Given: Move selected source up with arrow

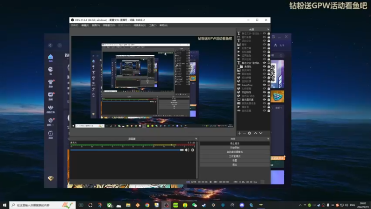Looking at the screenshot, I should (256, 133).
